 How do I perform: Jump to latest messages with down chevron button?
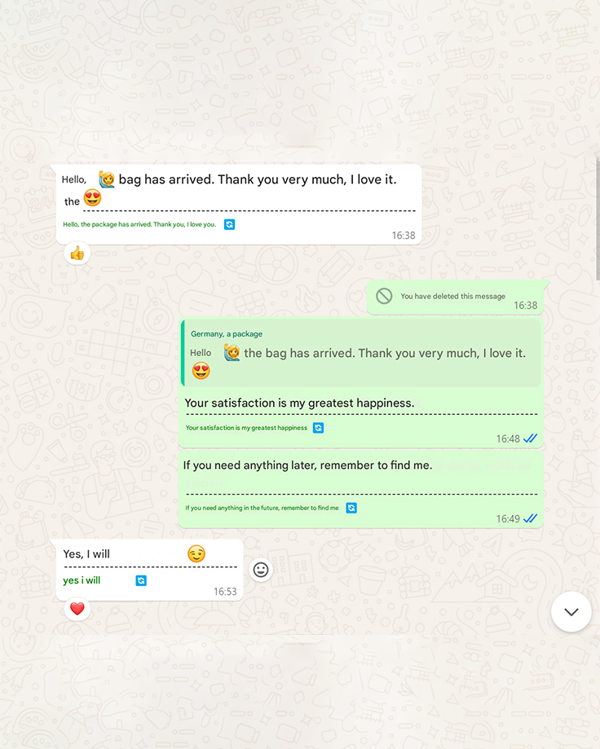click(x=571, y=612)
